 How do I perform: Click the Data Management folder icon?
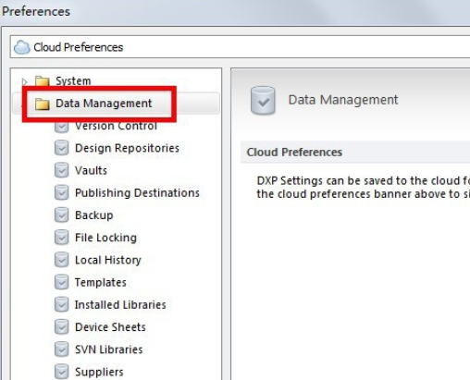43,104
